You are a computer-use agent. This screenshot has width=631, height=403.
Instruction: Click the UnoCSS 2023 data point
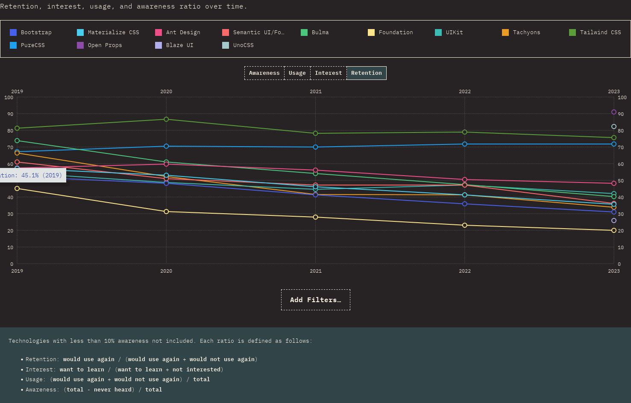coord(614,126)
